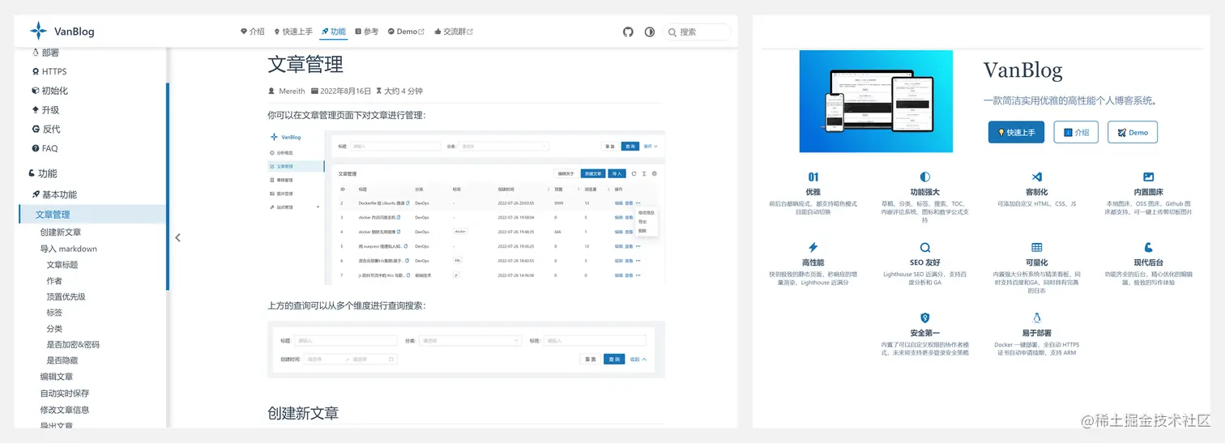Click reading time 大约 4 分钟
Viewport: 1225px width, 443px height.
(x=403, y=91)
